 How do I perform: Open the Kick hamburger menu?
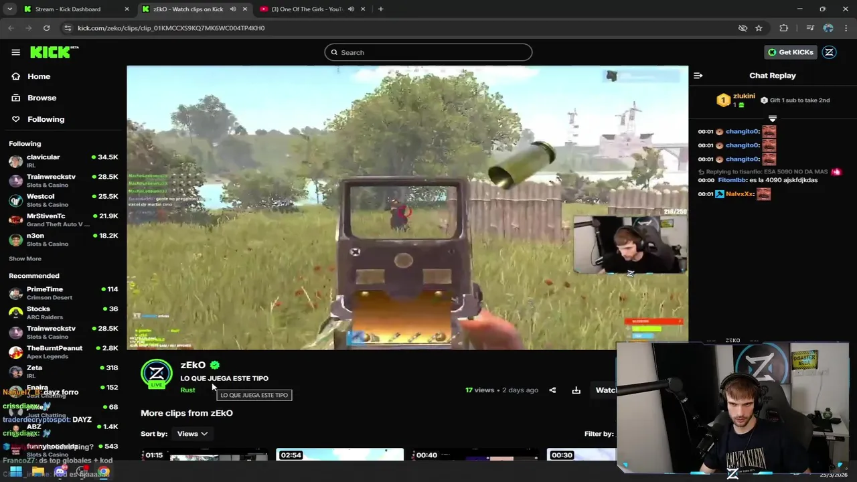(15, 52)
